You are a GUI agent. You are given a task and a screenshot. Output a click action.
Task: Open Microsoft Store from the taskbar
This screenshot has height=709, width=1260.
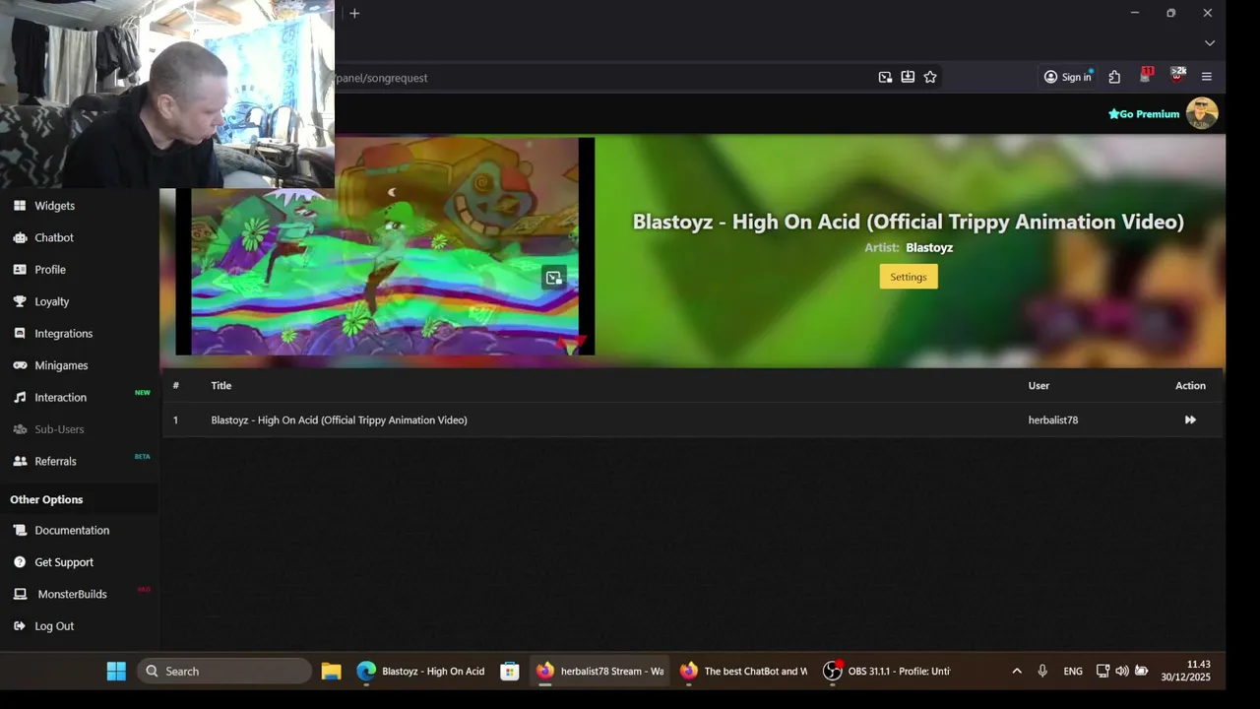509,672
